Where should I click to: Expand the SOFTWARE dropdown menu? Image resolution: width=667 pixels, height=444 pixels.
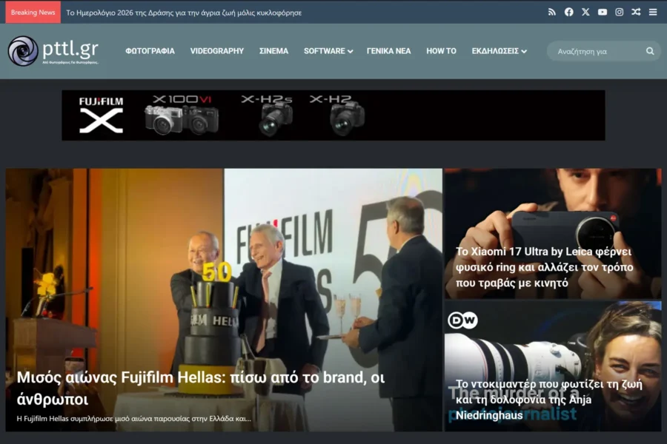coord(328,51)
